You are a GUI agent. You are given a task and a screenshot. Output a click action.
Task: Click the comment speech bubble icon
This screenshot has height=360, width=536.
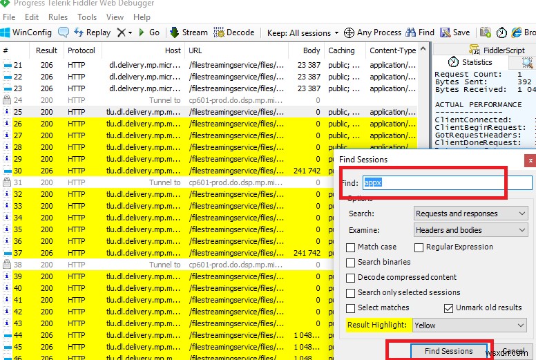coord(64,32)
